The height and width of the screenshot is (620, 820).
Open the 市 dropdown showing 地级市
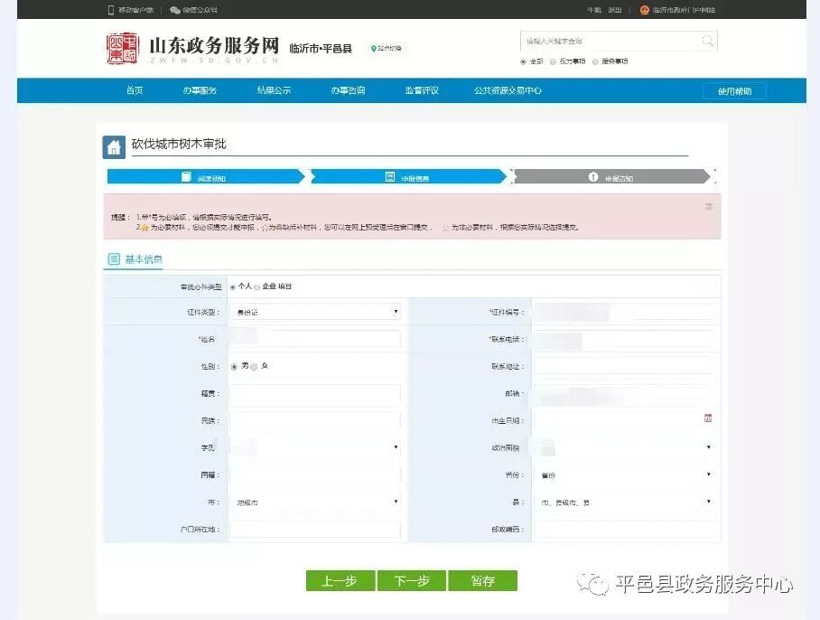point(314,502)
